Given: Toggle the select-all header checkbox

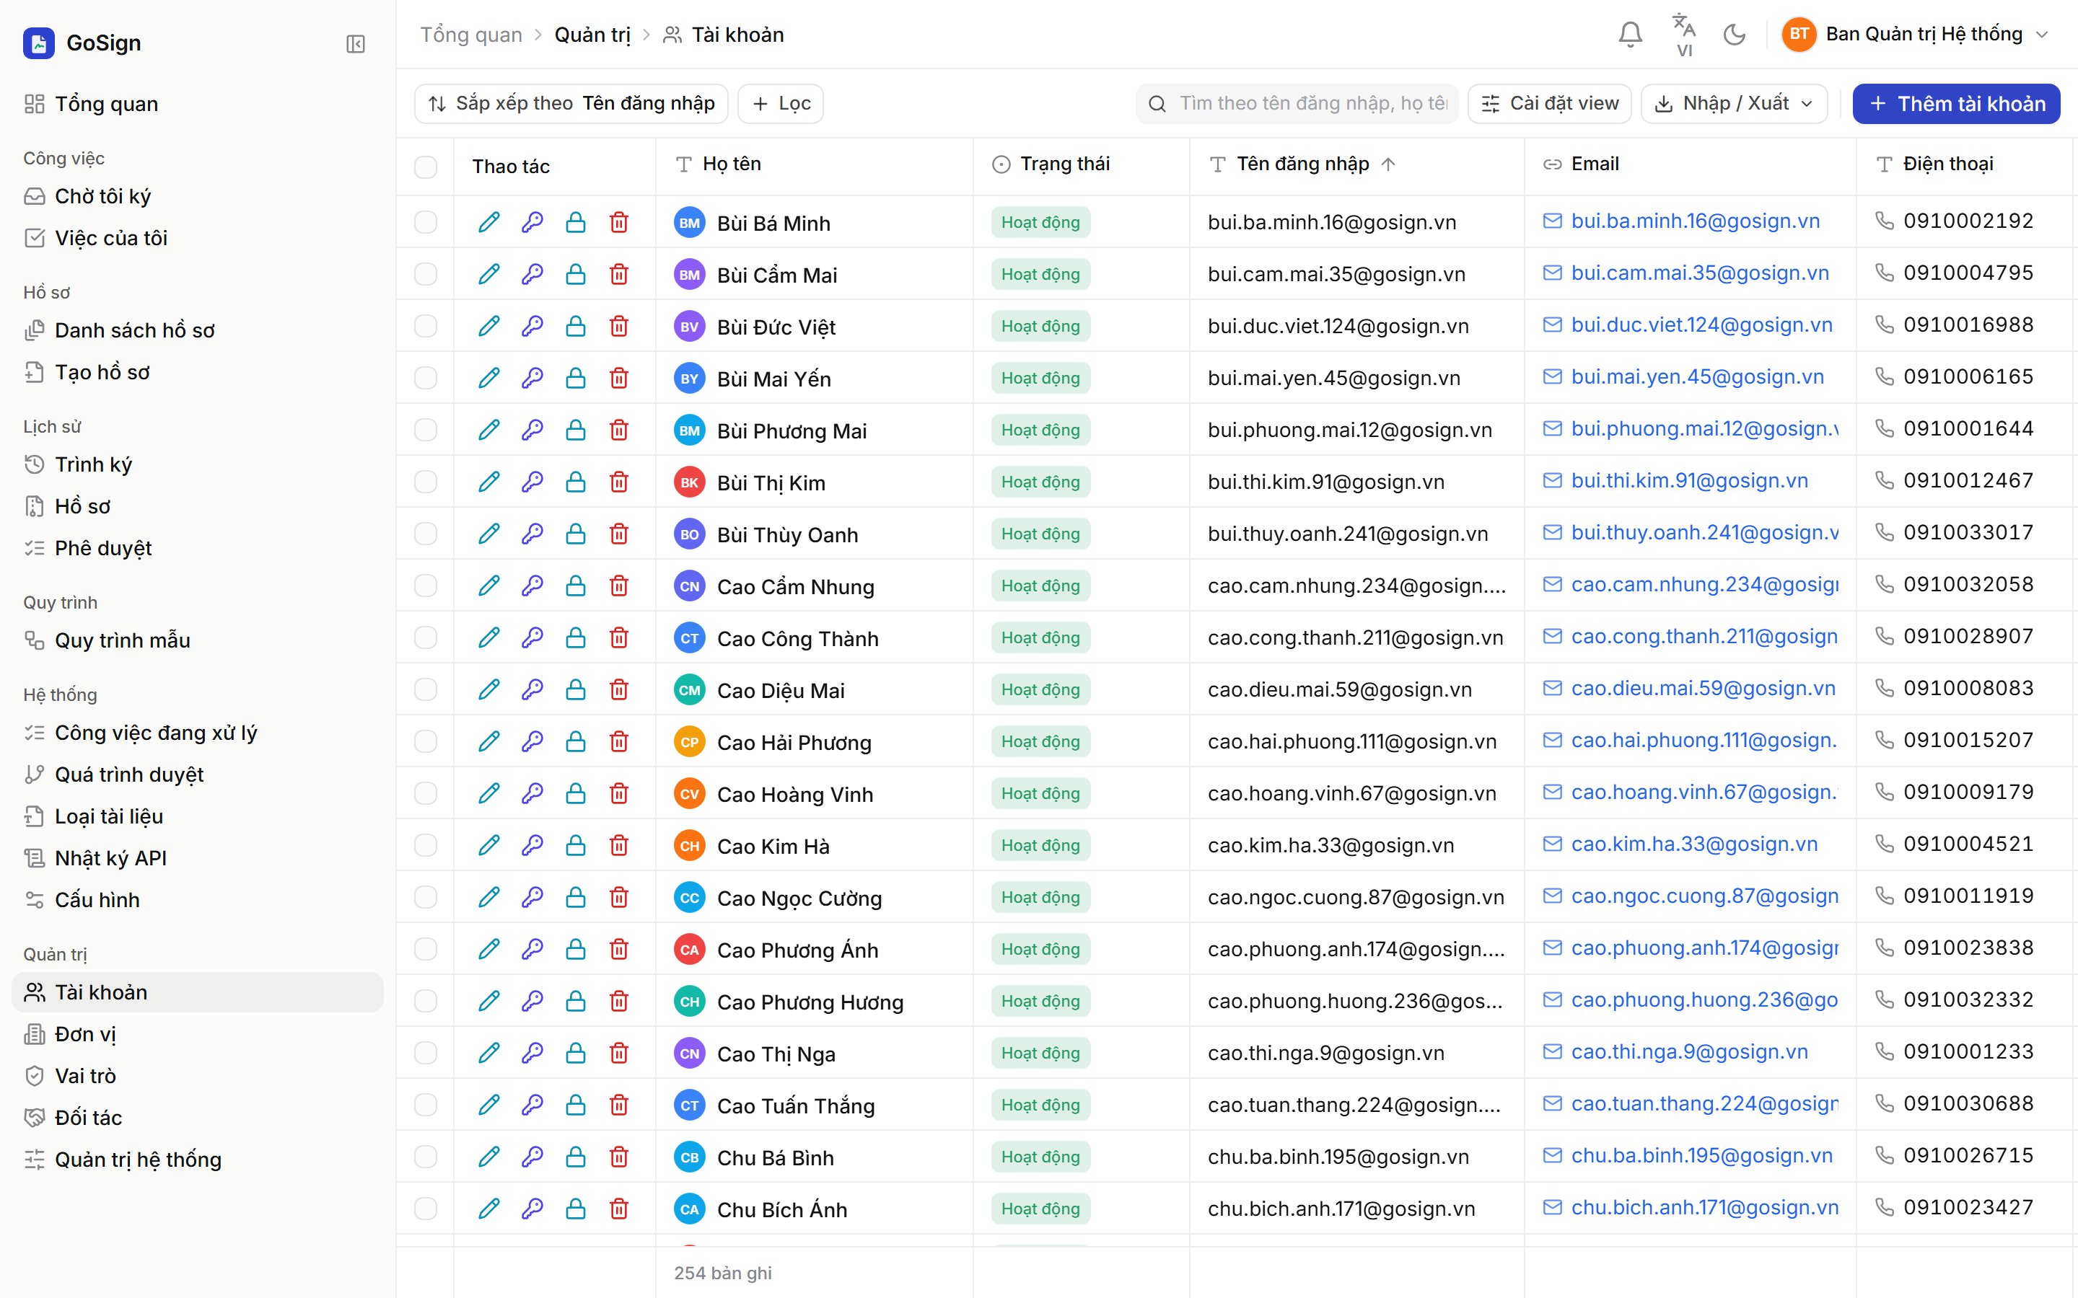Looking at the screenshot, I should [x=426, y=167].
